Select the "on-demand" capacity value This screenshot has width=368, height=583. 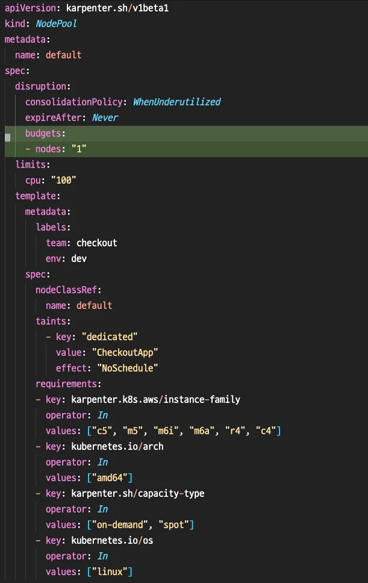tap(120, 525)
